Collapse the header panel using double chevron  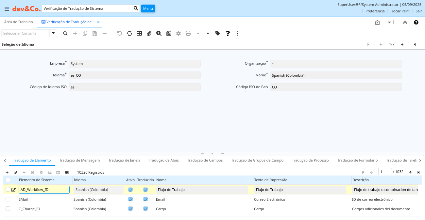[405, 22]
